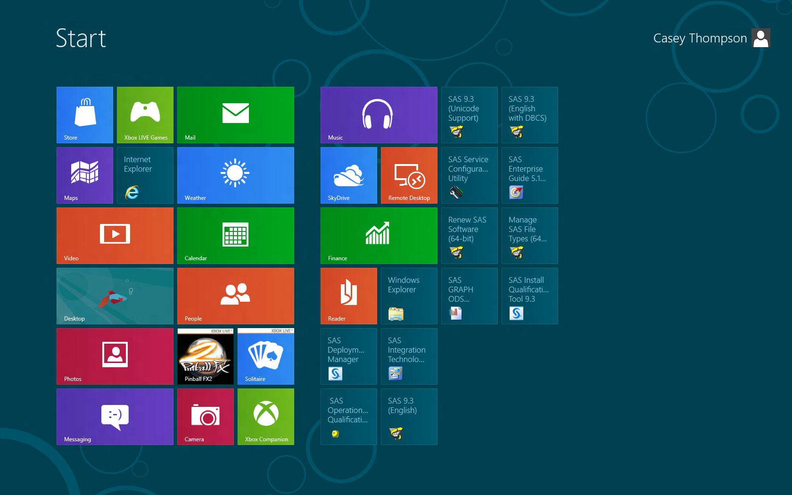Open the Camera tile
Viewport: 792px width, 495px height.
pos(206,417)
